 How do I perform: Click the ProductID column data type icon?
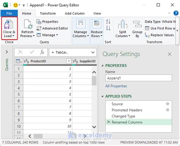pos(26,61)
